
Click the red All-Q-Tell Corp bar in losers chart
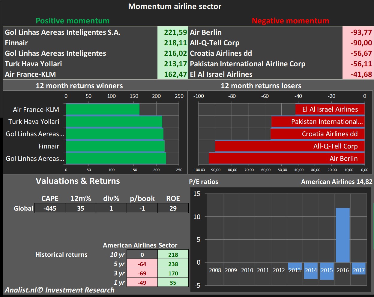click(290, 146)
